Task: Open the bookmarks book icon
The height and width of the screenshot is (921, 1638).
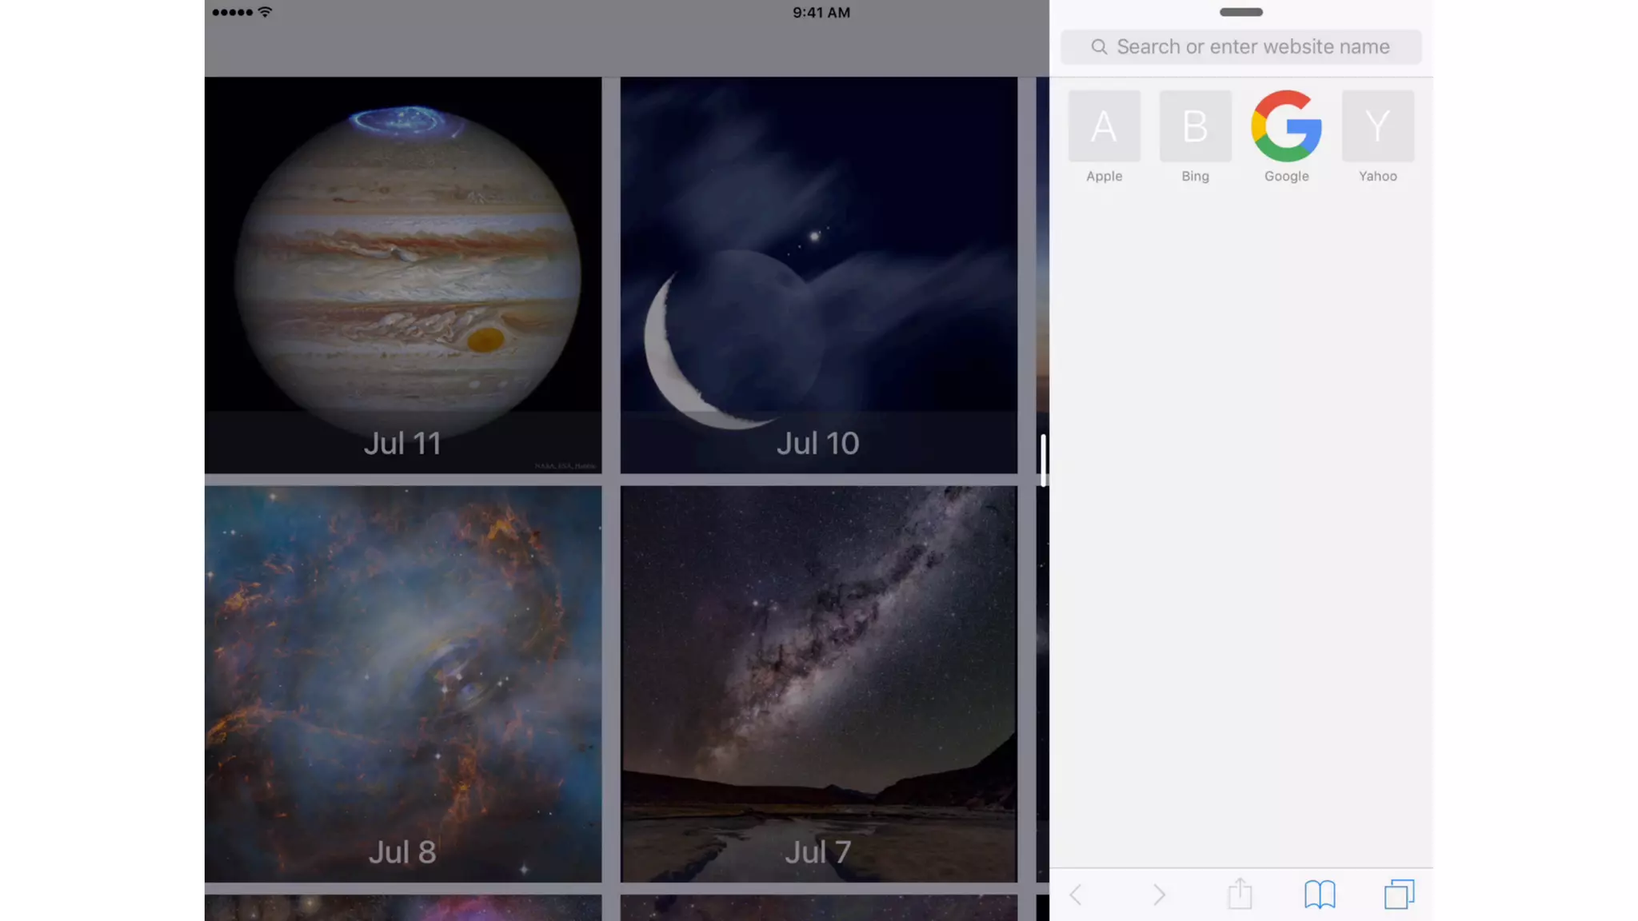Action: (1320, 895)
